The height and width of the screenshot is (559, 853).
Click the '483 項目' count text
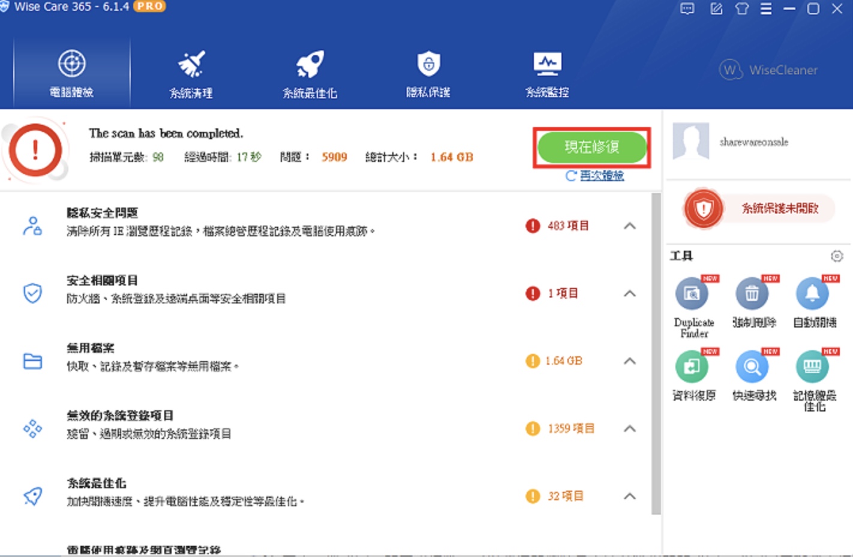pyautogui.click(x=568, y=226)
